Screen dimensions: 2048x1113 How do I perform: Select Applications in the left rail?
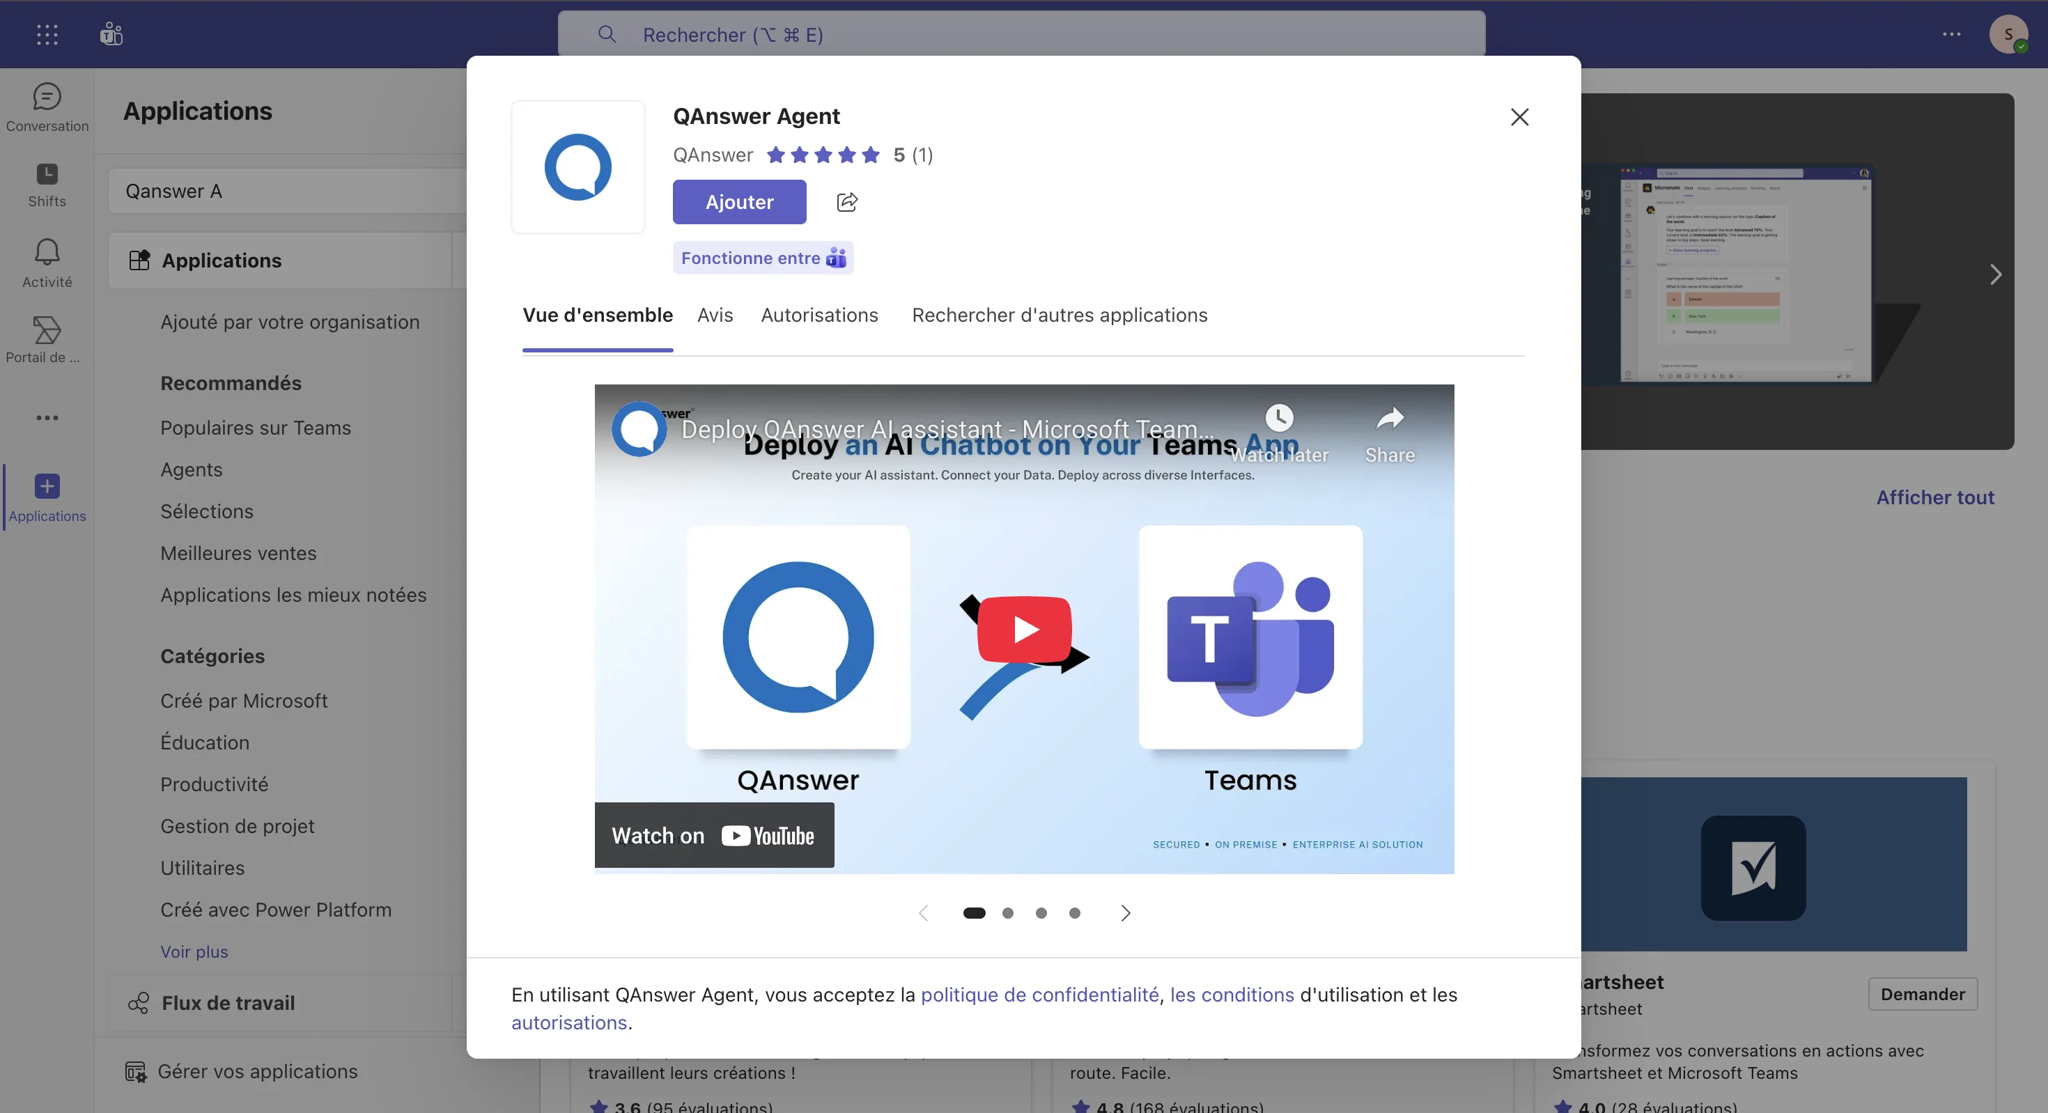pos(47,498)
